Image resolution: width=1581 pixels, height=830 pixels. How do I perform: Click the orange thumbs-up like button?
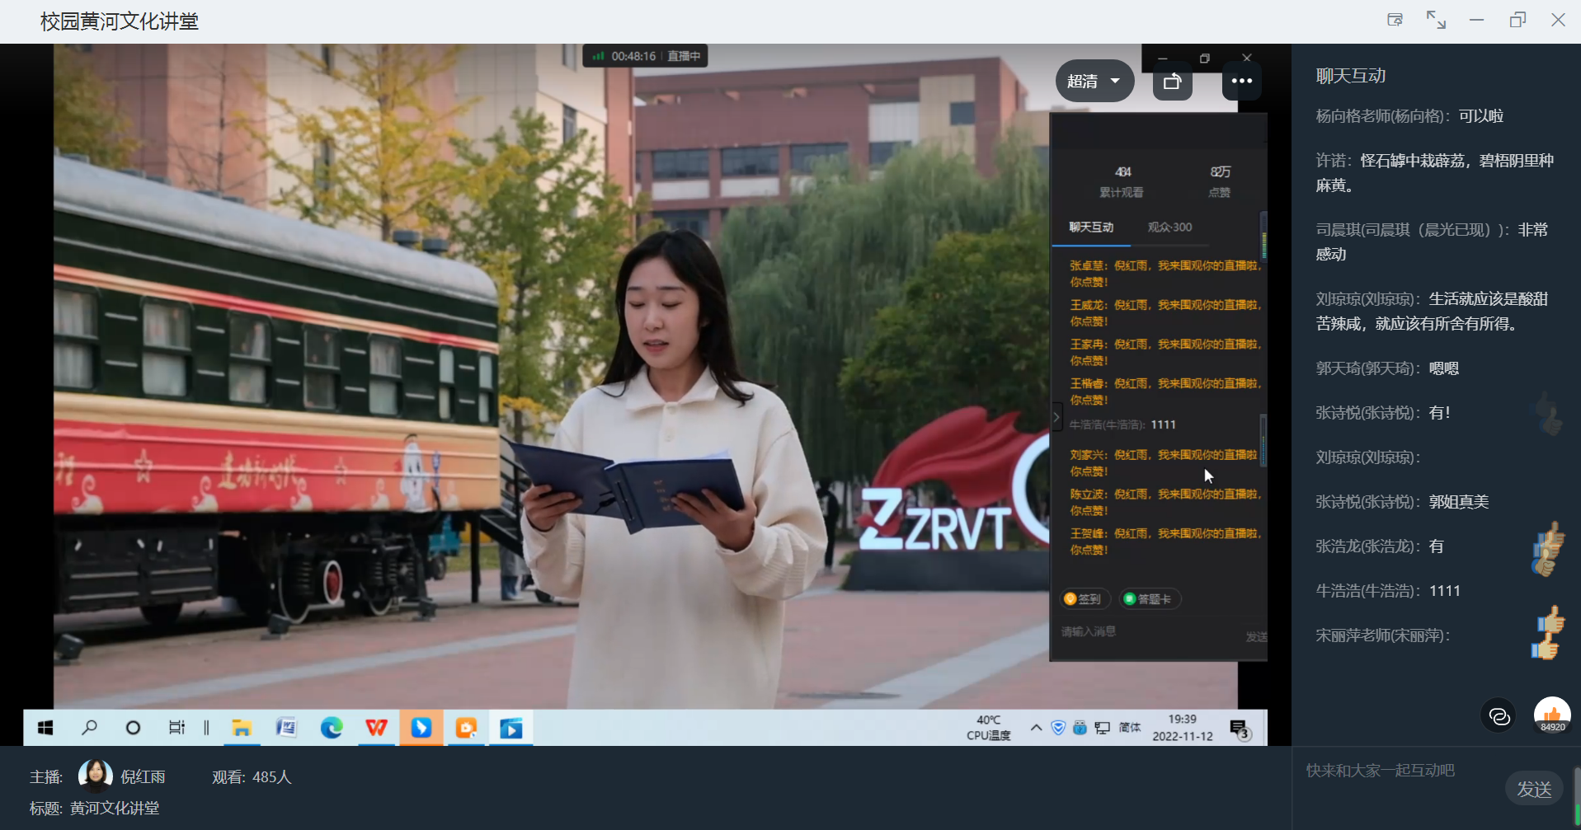coord(1551,715)
